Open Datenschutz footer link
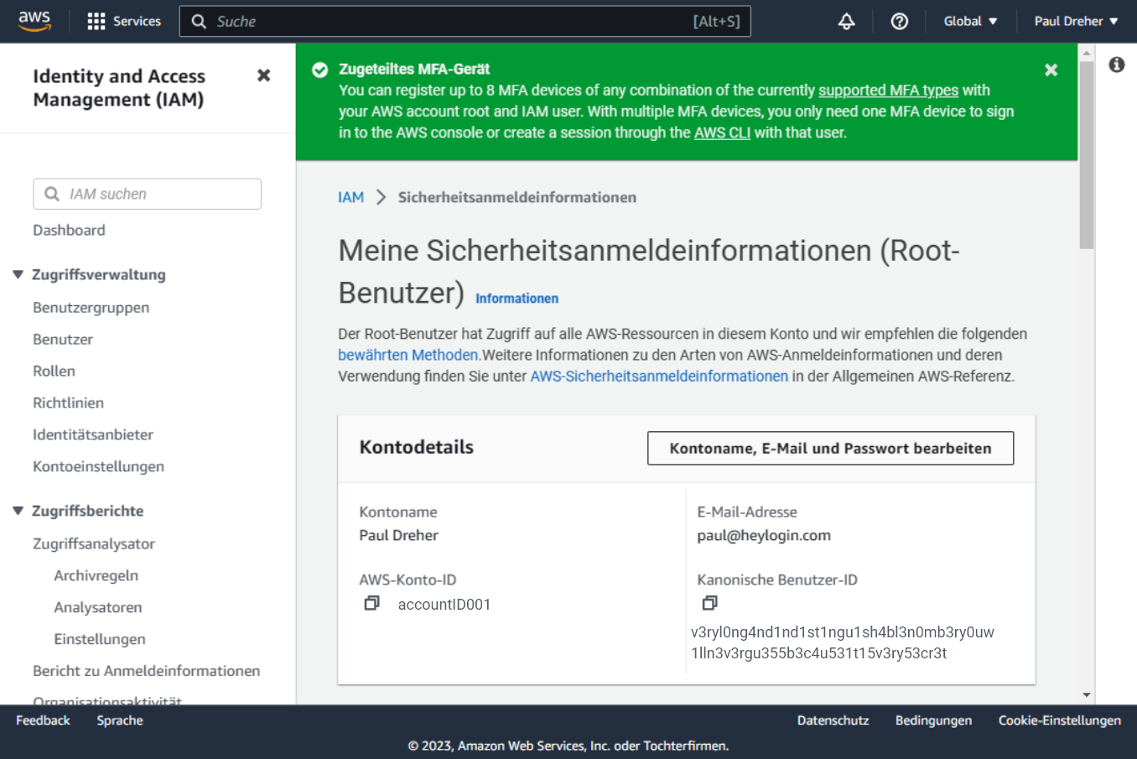The image size is (1137, 759). tap(833, 720)
